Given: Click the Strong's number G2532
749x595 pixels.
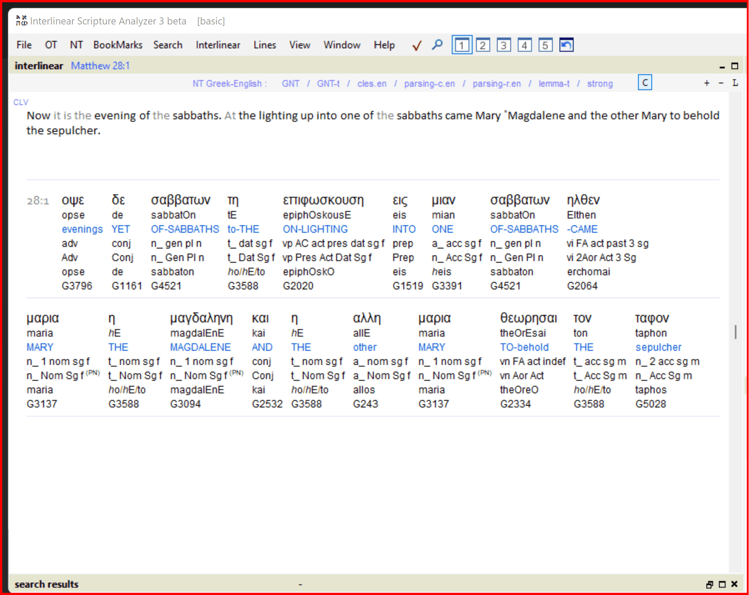Looking at the screenshot, I should 267,404.
